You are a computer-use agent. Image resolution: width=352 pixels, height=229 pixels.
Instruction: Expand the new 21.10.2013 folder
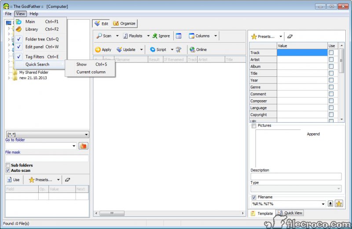(9, 78)
